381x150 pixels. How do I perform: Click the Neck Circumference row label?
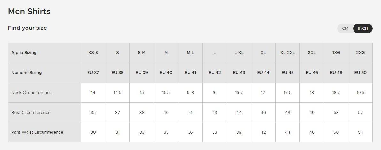[31, 93]
